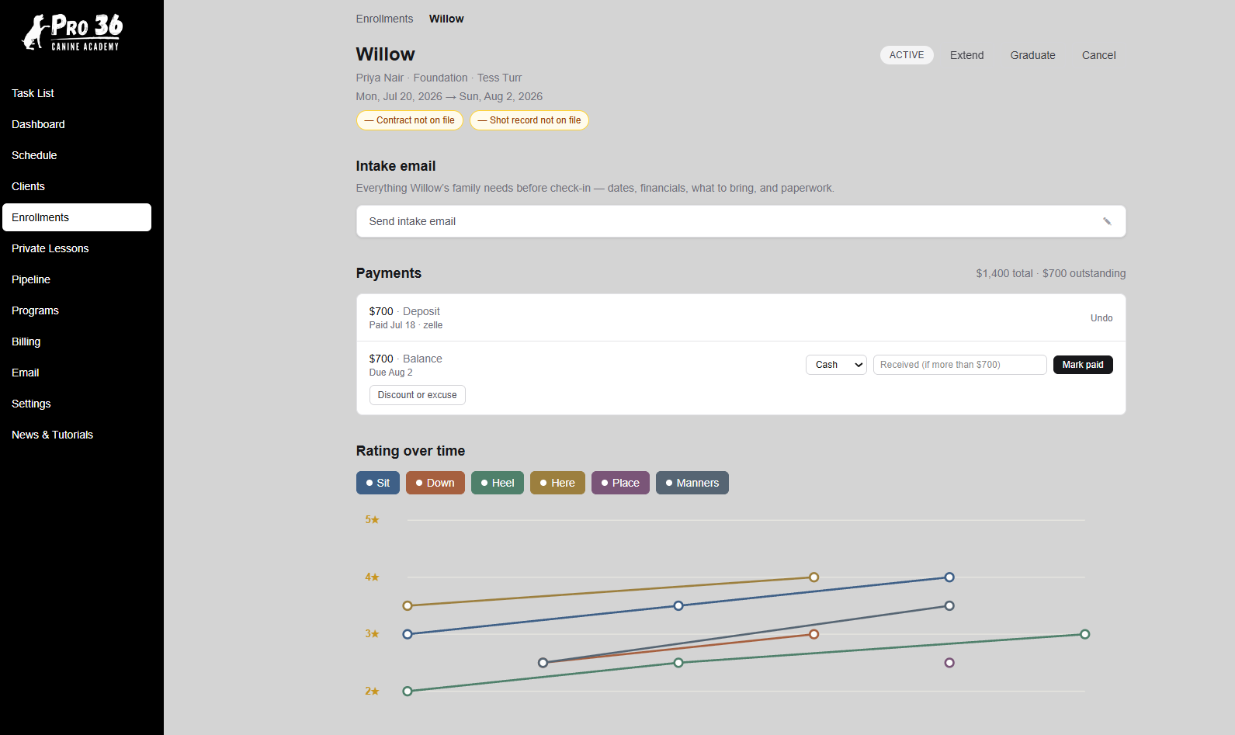
Task: Toggle the Down rating series
Action: (x=435, y=483)
